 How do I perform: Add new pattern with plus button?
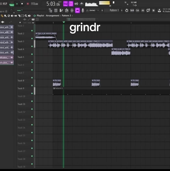[x=122, y=10]
